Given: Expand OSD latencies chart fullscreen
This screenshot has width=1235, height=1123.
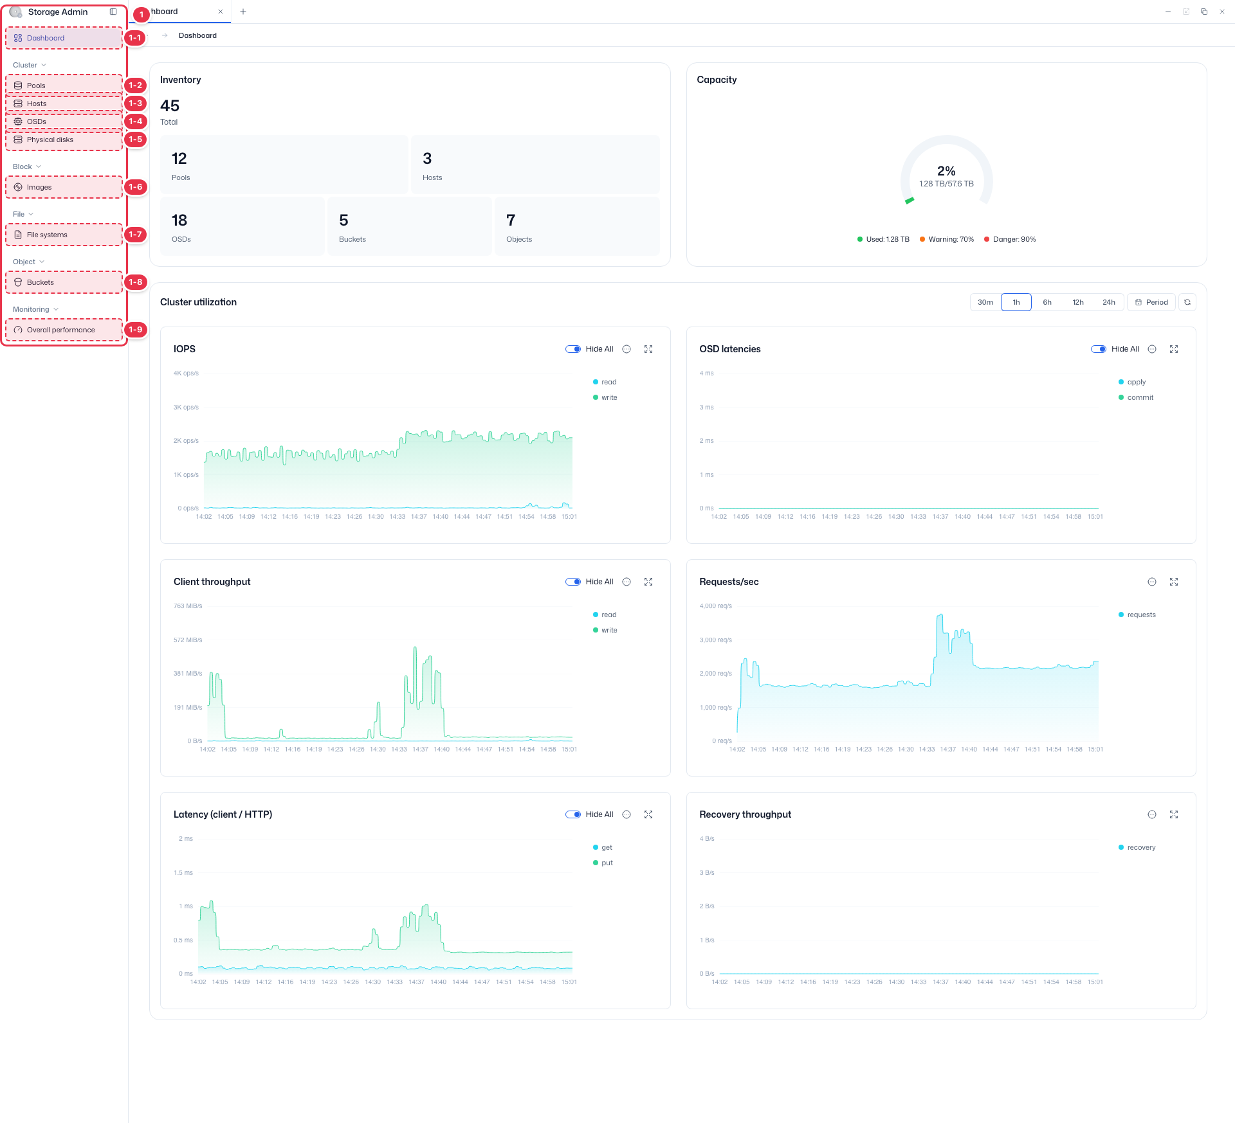Looking at the screenshot, I should 1174,349.
